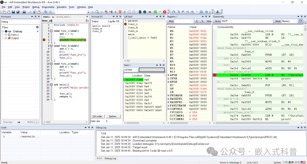Click the Toggle Breakpoint toolbar icon
307x164 pixels.
click(150, 12)
